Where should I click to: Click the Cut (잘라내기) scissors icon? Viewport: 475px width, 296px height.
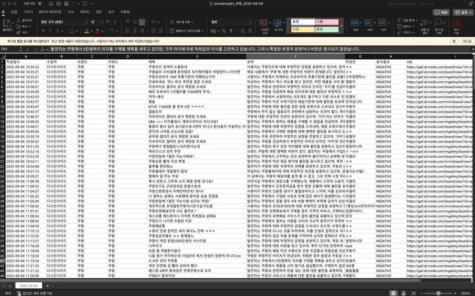pos(19,20)
